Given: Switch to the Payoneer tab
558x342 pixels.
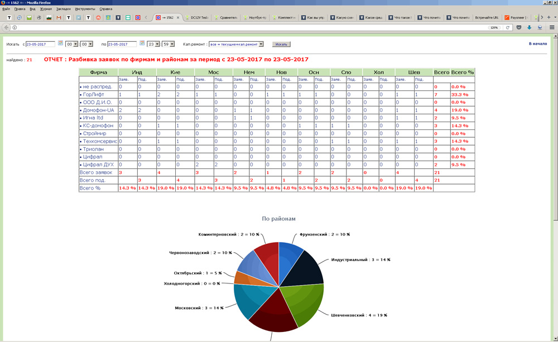Looking at the screenshot, I should tap(517, 18).
